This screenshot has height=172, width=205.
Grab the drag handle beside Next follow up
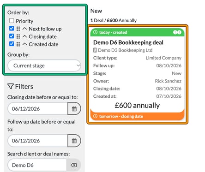tap(18, 29)
